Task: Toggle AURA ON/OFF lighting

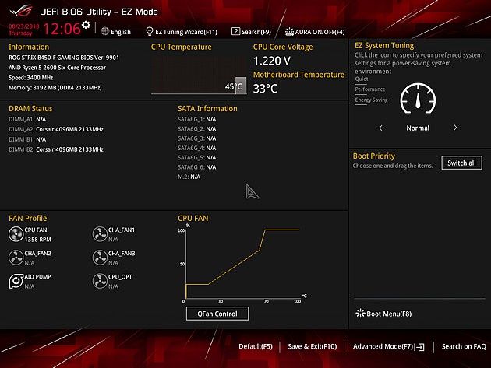Action: tap(315, 32)
